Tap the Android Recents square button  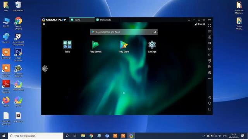click(x=210, y=109)
